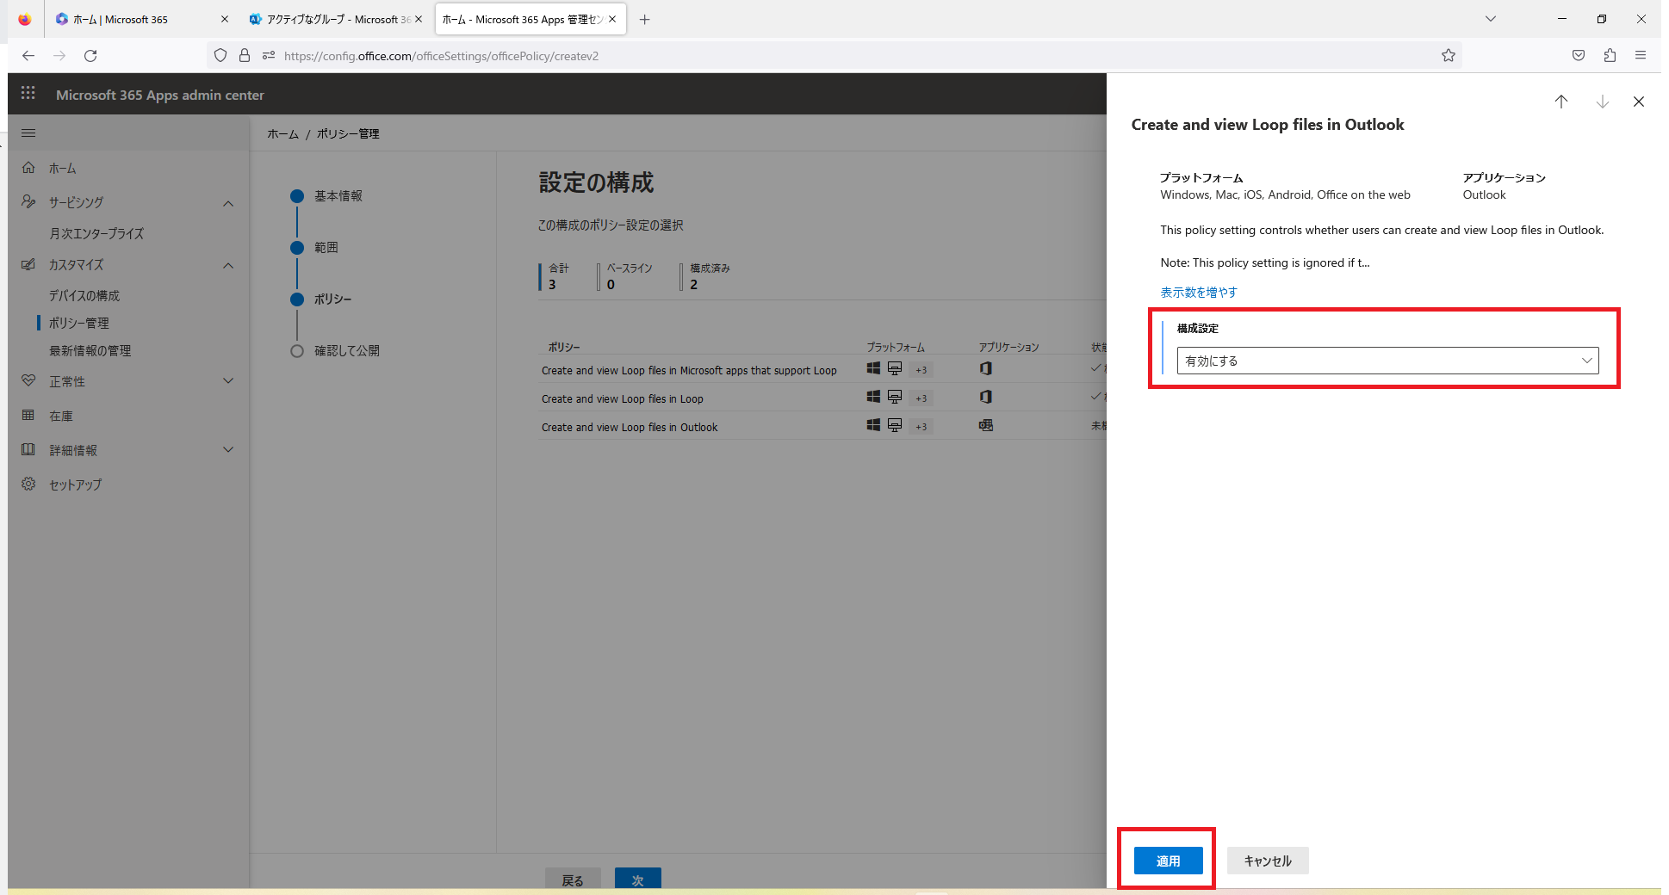Open policy Create and view Loop files in Outlook
This screenshot has height=895, width=1669.
click(x=630, y=427)
